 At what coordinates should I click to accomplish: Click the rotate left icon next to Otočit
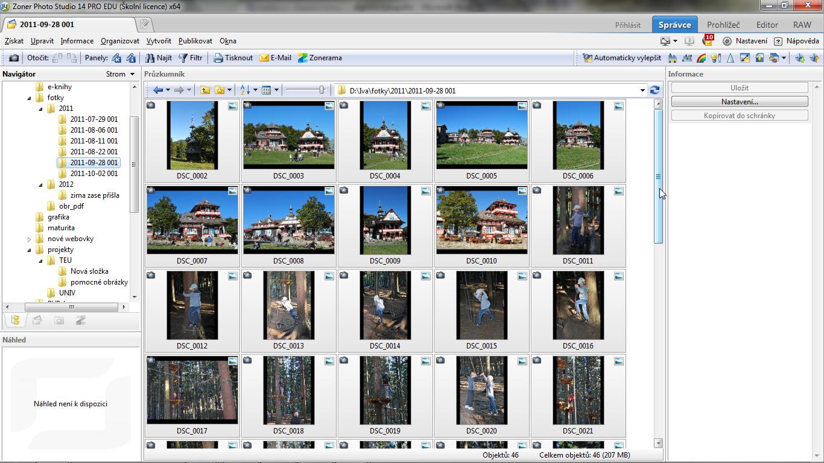58,58
